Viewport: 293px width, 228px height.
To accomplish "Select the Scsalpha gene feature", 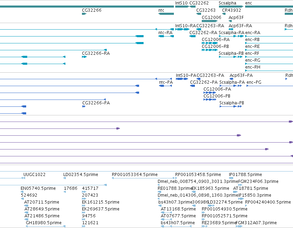I will [231, 7].
